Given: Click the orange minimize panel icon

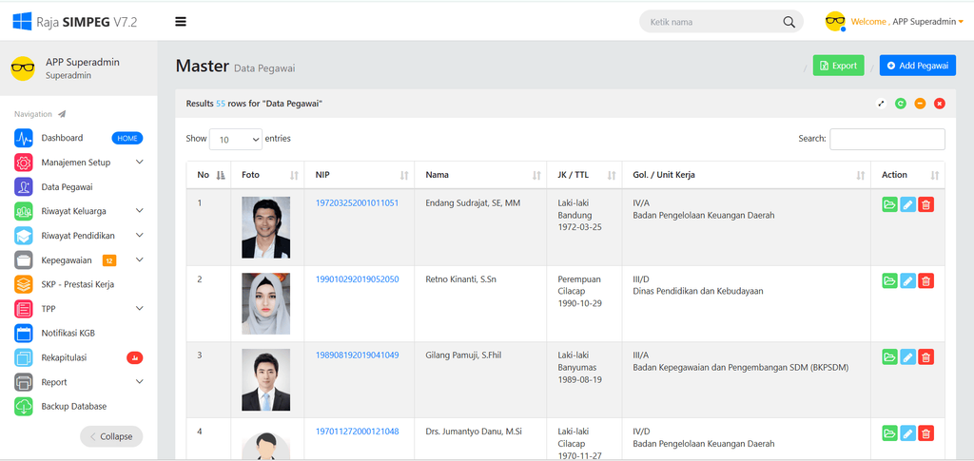Looking at the screenshot, I should [x=920, y=104].
